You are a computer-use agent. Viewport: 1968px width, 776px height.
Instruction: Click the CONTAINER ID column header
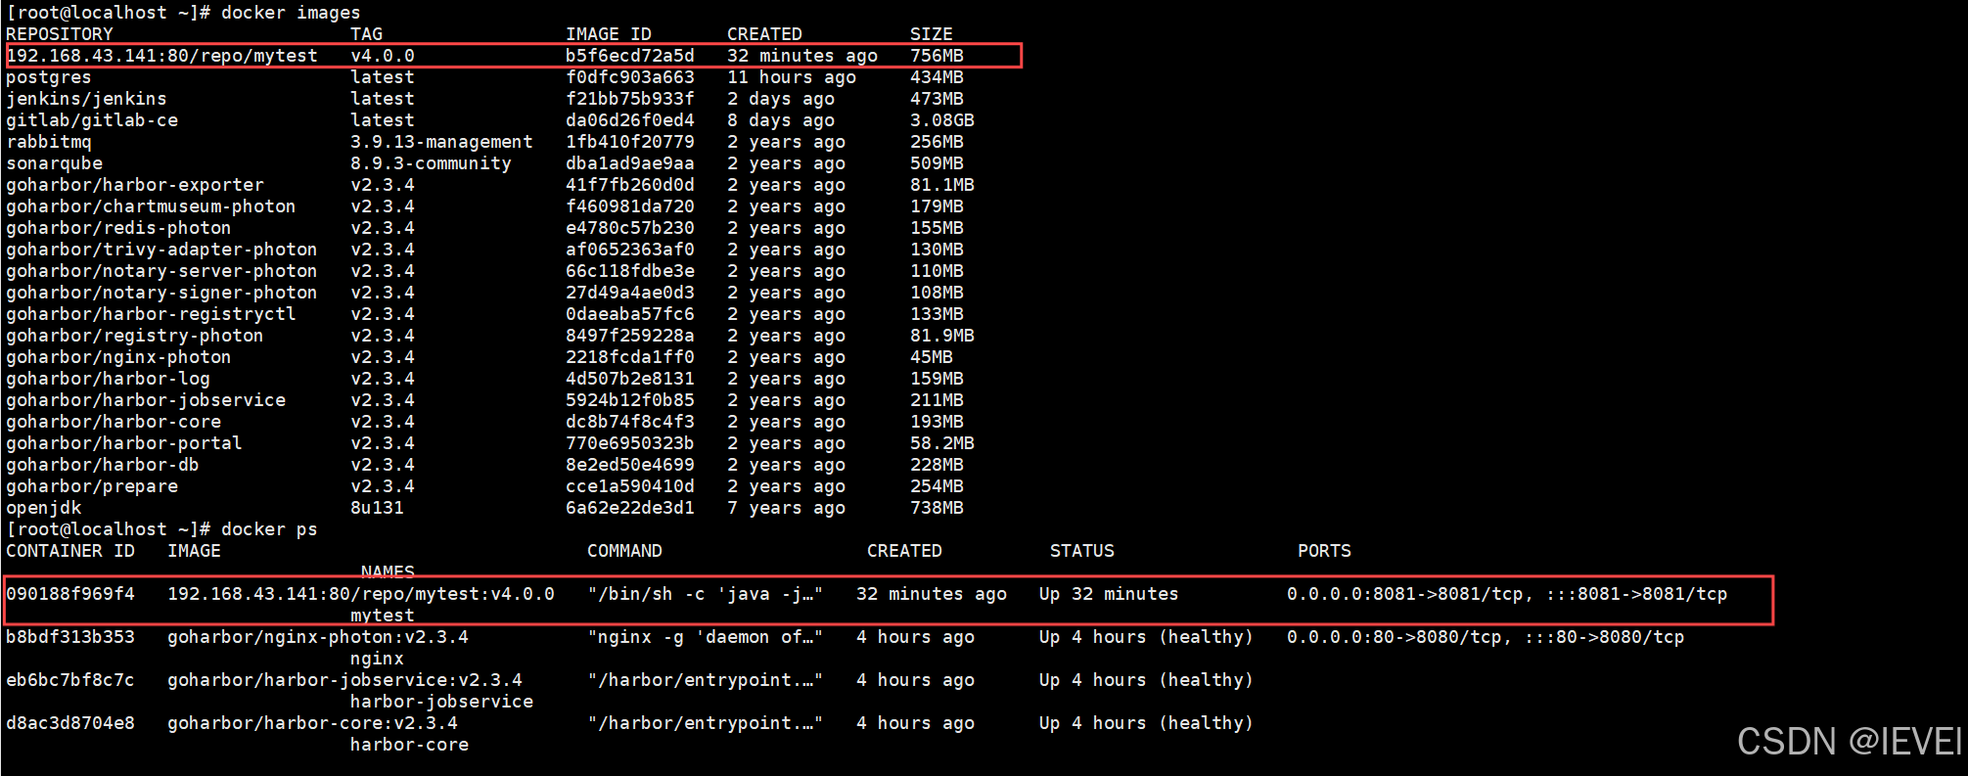pyautogui.click(x=70, y=551)
